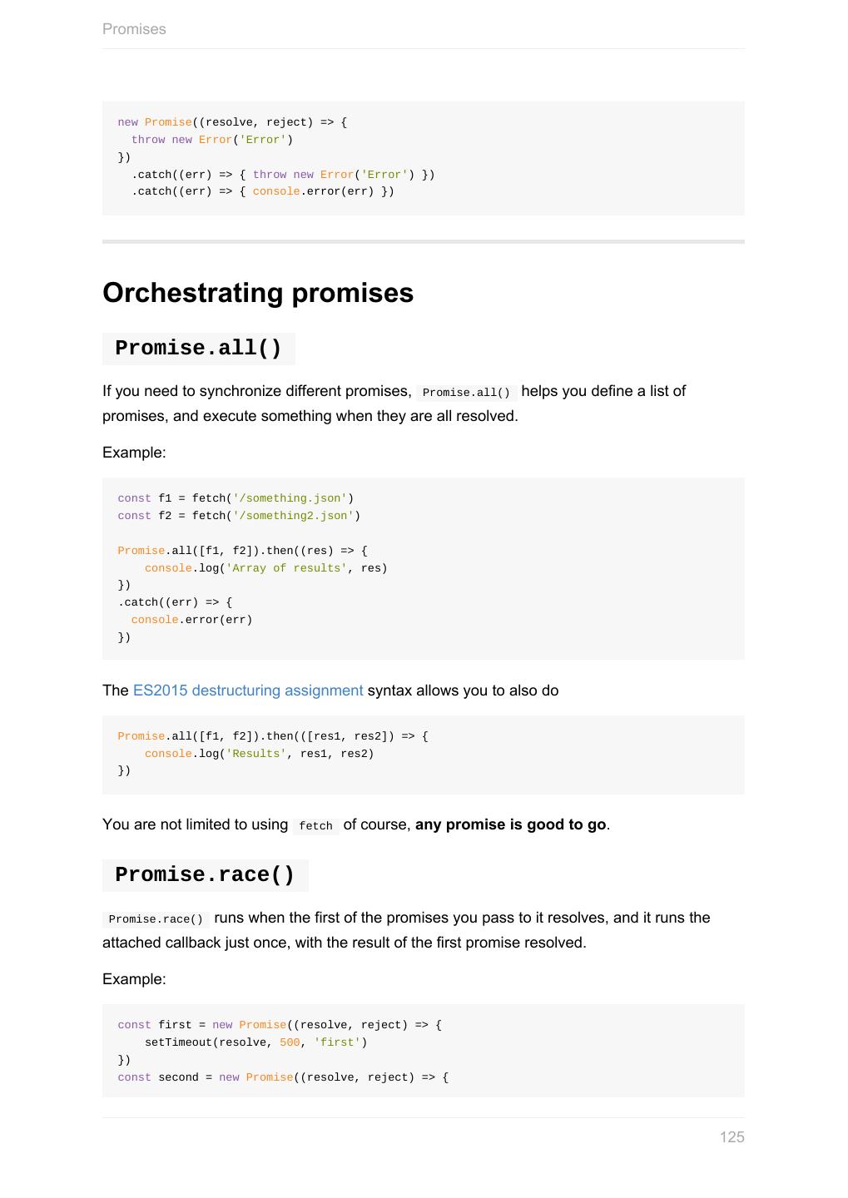Click the Promises page header text
Viewport: 848px width, 1198px height.
pyautogui.click(x=134, y=29)
